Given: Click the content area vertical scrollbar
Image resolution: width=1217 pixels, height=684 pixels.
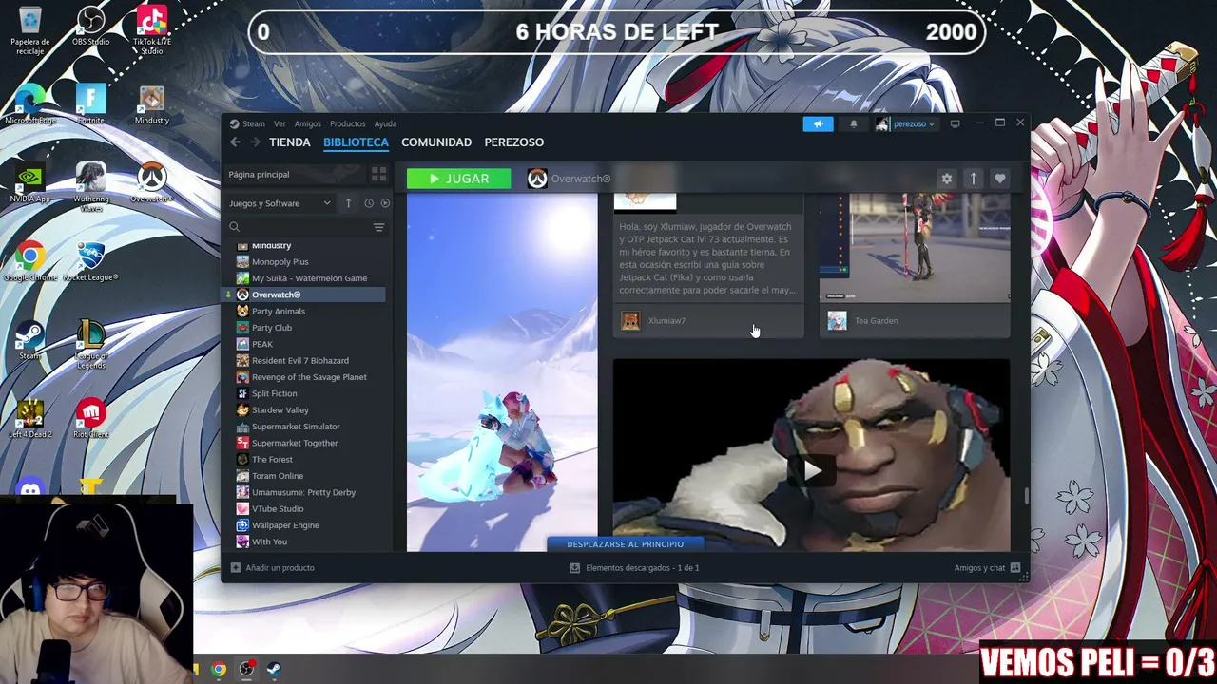Looking at the screenshot, I should coord(1026,496).
